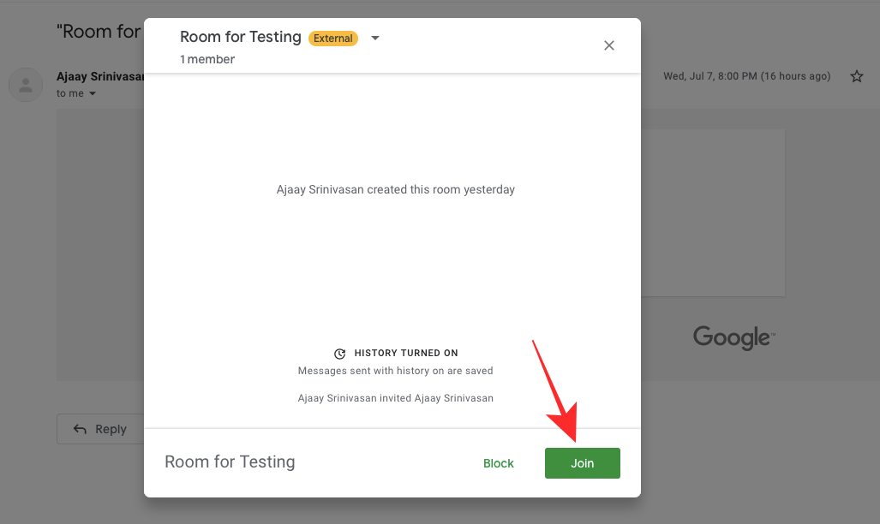Join the Room for Testing room
This screenshot has width=880, height=524.
pyautogui.click(x=583, y=463)
